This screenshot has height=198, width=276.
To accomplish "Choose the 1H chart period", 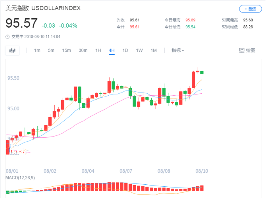I will [x=98, y=51].
